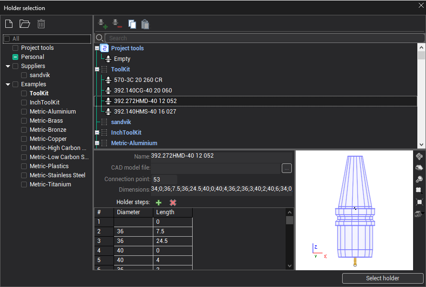Viewport: 426px width, 287px height.
Task: Click the remove holder icon with red minus
Action: coord(117,24)
